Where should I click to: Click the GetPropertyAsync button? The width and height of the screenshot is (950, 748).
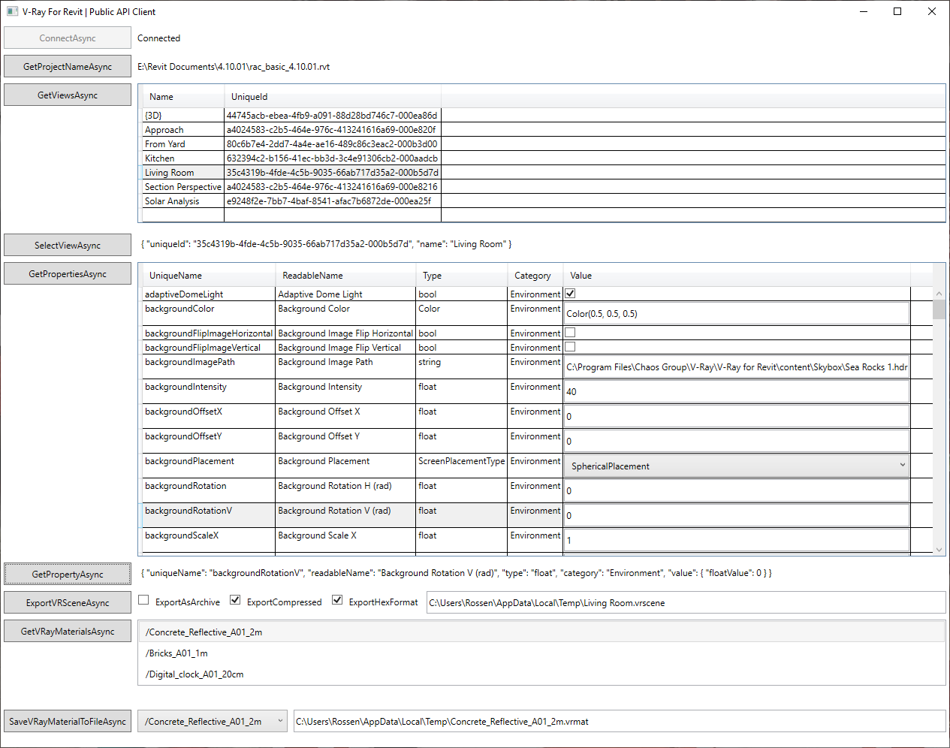[x=68, y=575]
